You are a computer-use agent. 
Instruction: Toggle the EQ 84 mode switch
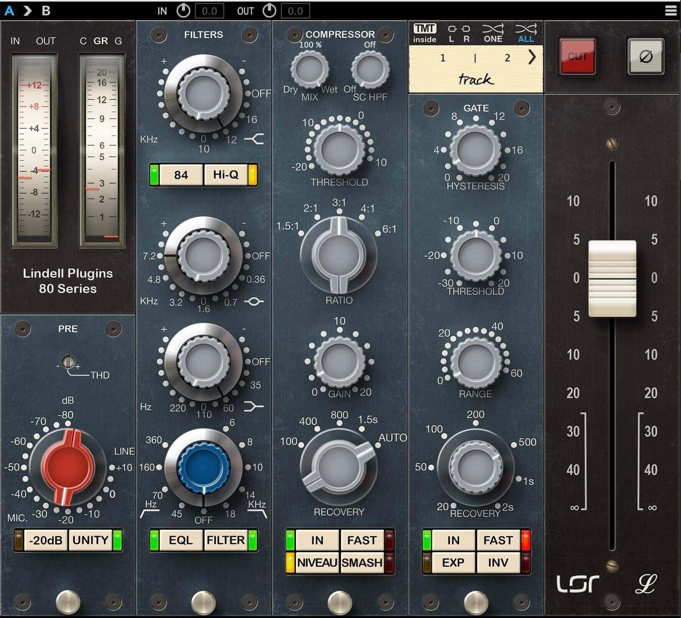tap(181, 175)
